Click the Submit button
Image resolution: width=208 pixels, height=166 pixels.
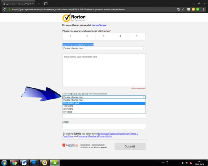point(130,146)
